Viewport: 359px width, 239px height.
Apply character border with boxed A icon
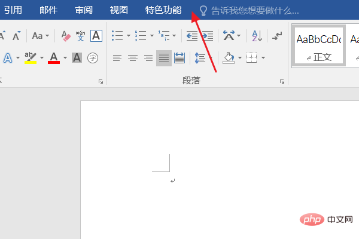(x=96, y=36)
